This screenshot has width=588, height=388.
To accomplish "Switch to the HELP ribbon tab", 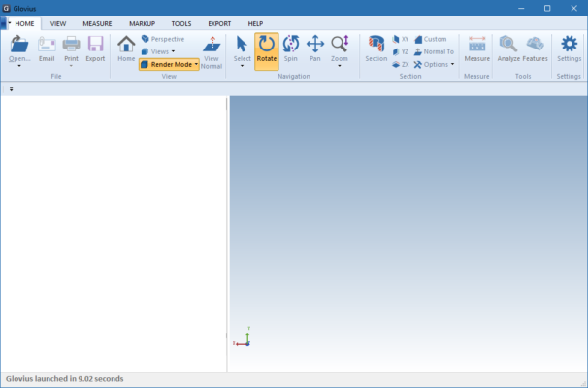I will pos(255,23).
